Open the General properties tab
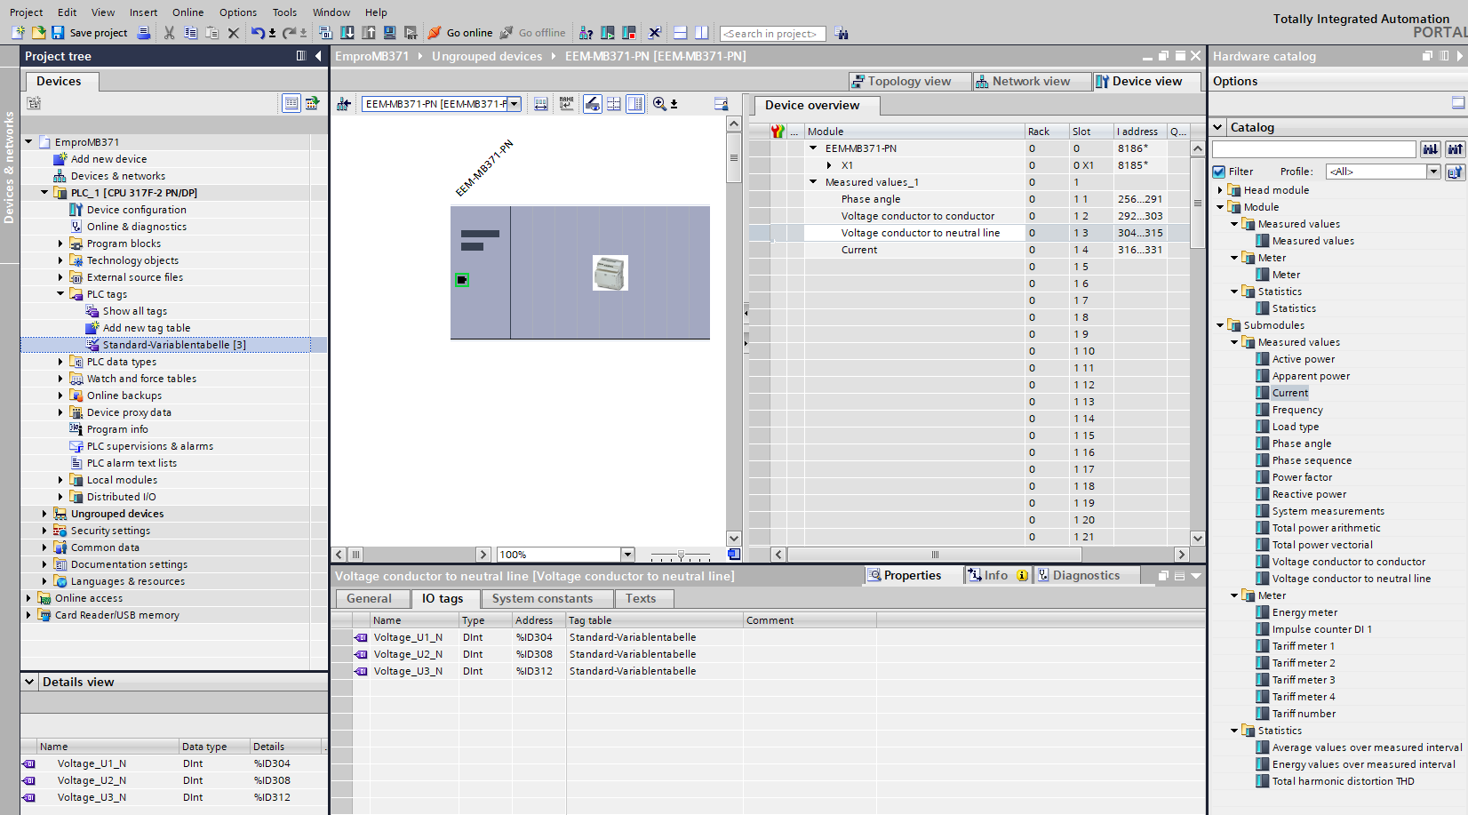The width and height of the screenshot is (1468, 815). pyautogui.click(x=369, y=599)
